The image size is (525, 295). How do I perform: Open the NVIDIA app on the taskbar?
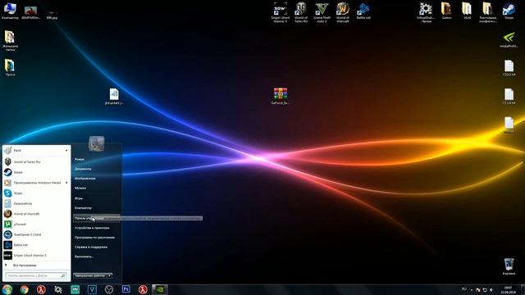point(160,289)
